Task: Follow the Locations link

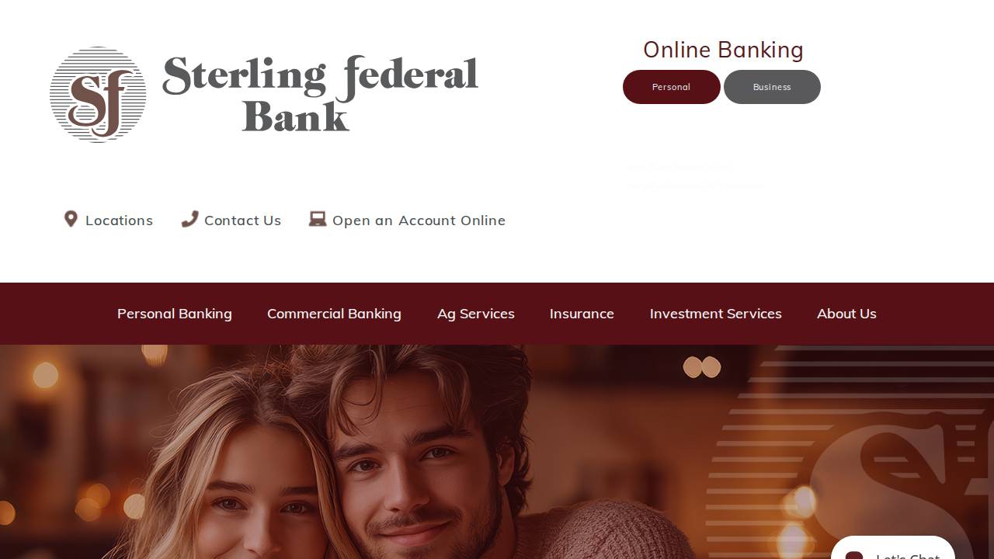Action: tap(119, 220)
